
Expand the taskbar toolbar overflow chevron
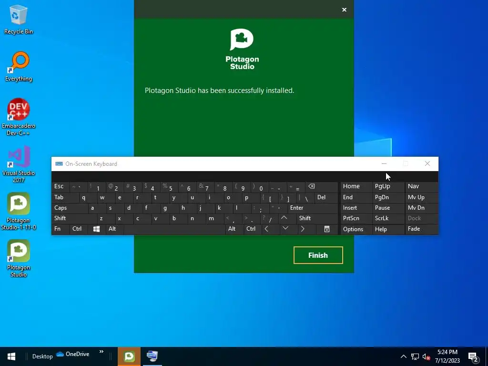(102, 352)
